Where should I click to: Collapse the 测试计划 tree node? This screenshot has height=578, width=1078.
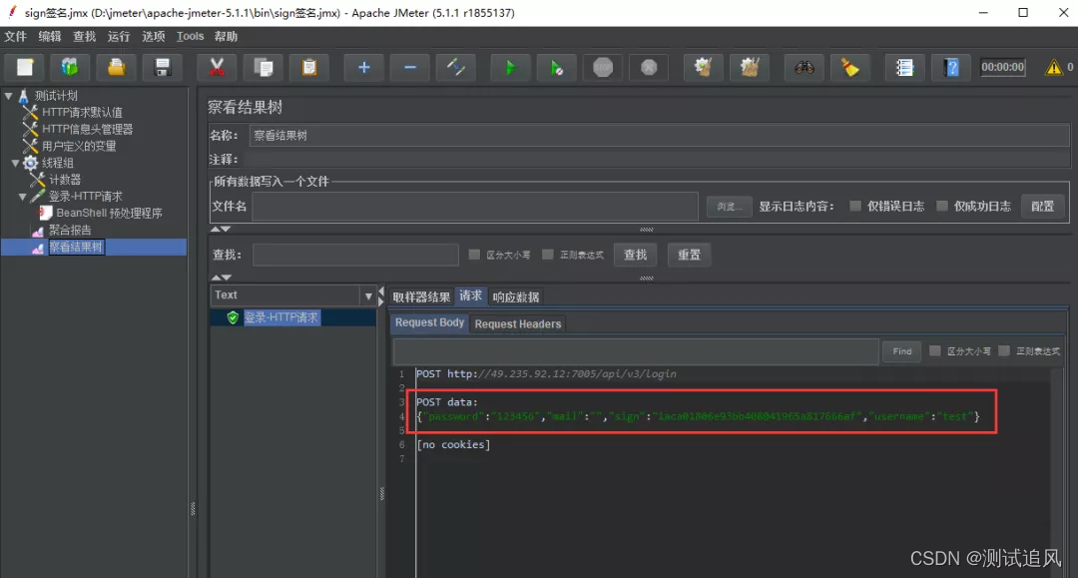click(8, 96)
